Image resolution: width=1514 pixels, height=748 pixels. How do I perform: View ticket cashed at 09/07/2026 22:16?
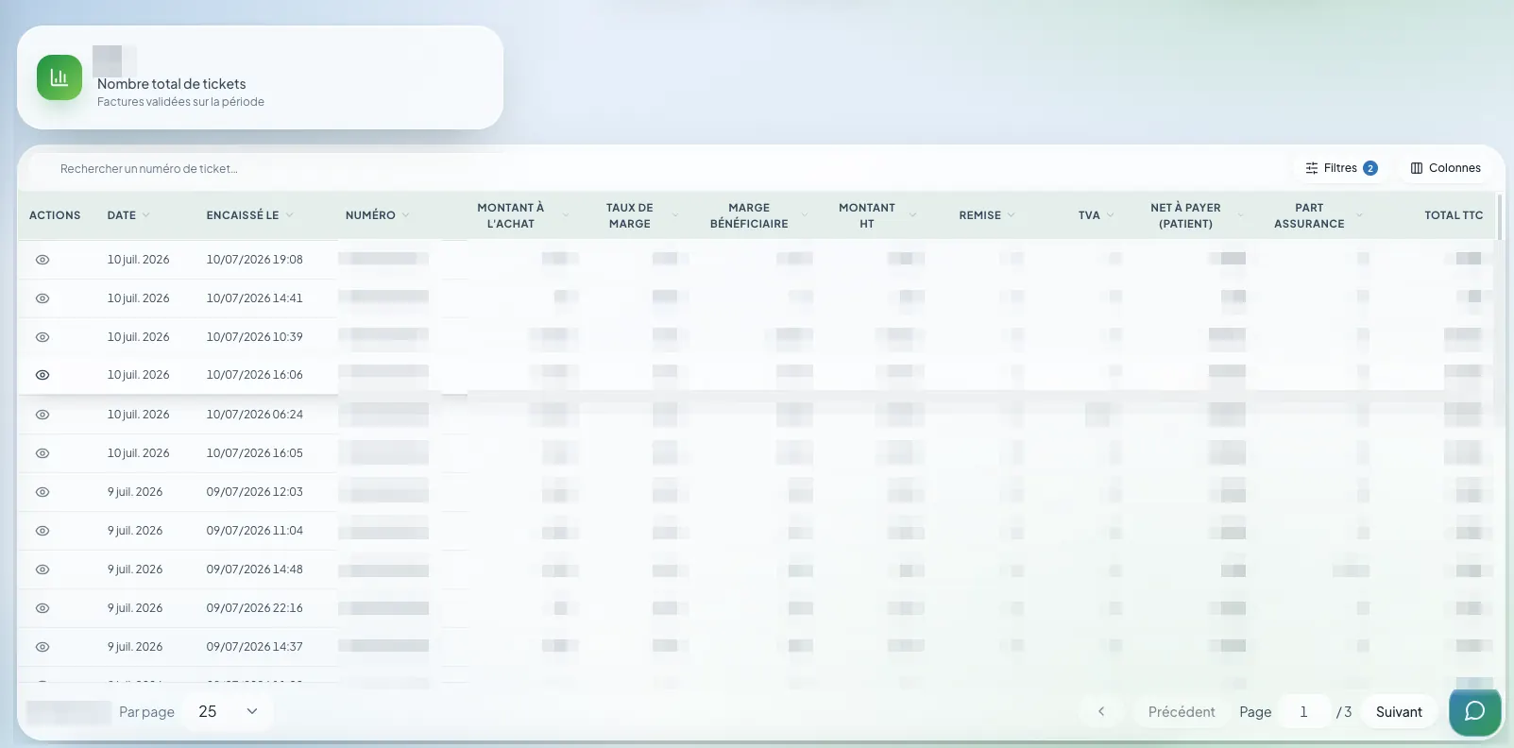pos(43,608)
